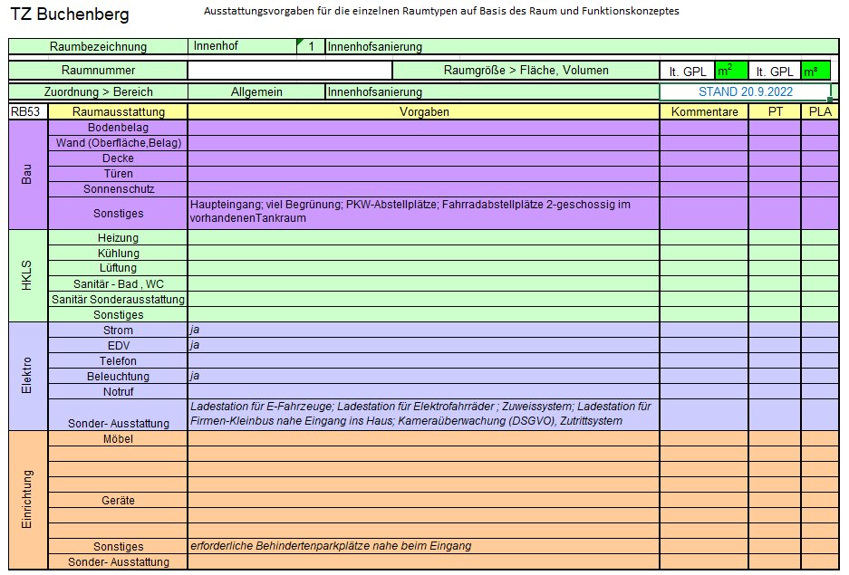Click the green m³ unit cell
The image size is (849, 575).
pos(816,71)
